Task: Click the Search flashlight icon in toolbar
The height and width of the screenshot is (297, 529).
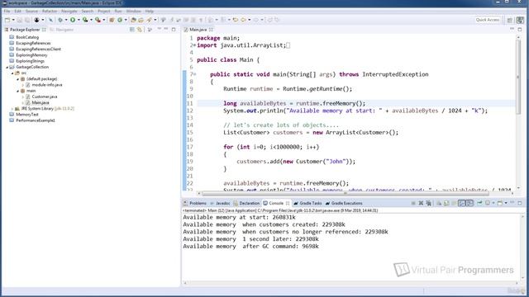Action: tap(149, 20)
